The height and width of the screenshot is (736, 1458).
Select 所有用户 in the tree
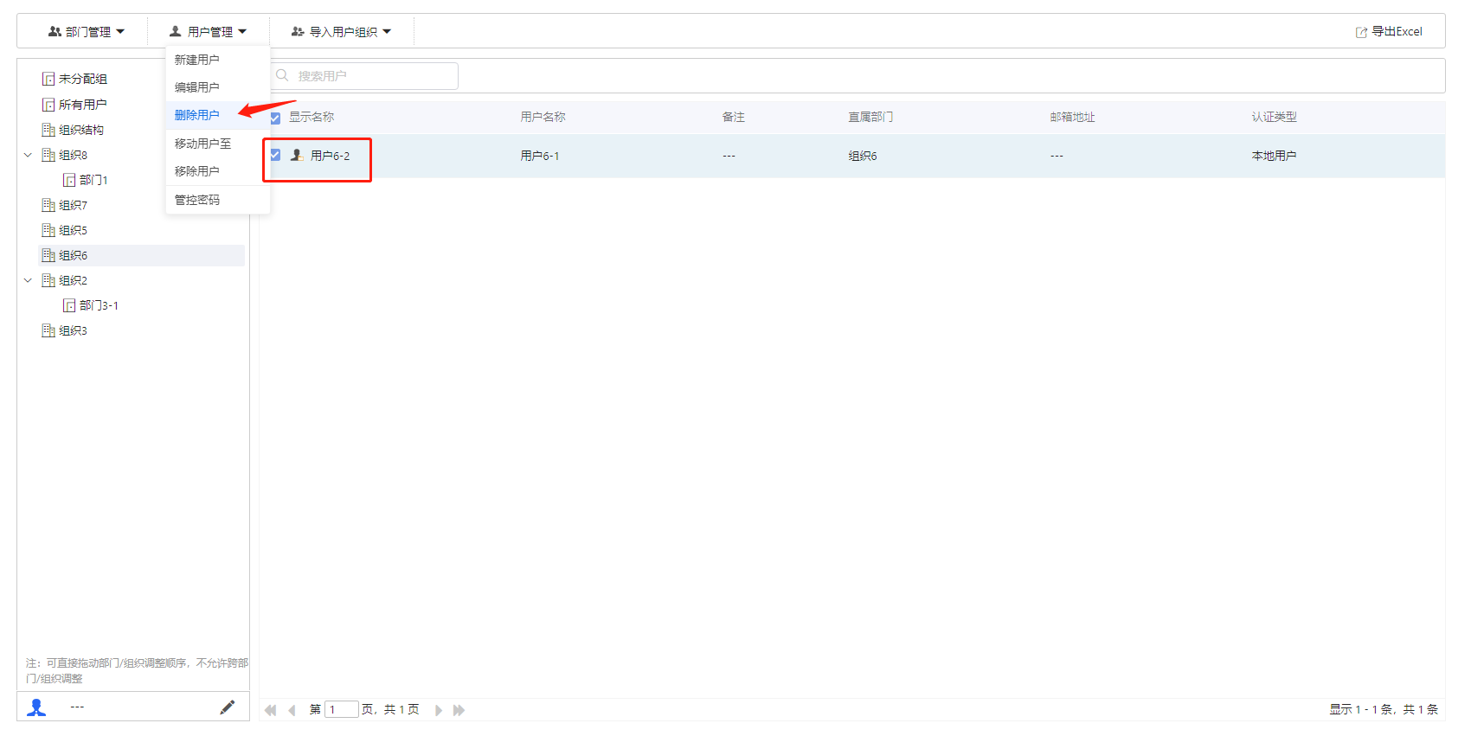[83, 105]
